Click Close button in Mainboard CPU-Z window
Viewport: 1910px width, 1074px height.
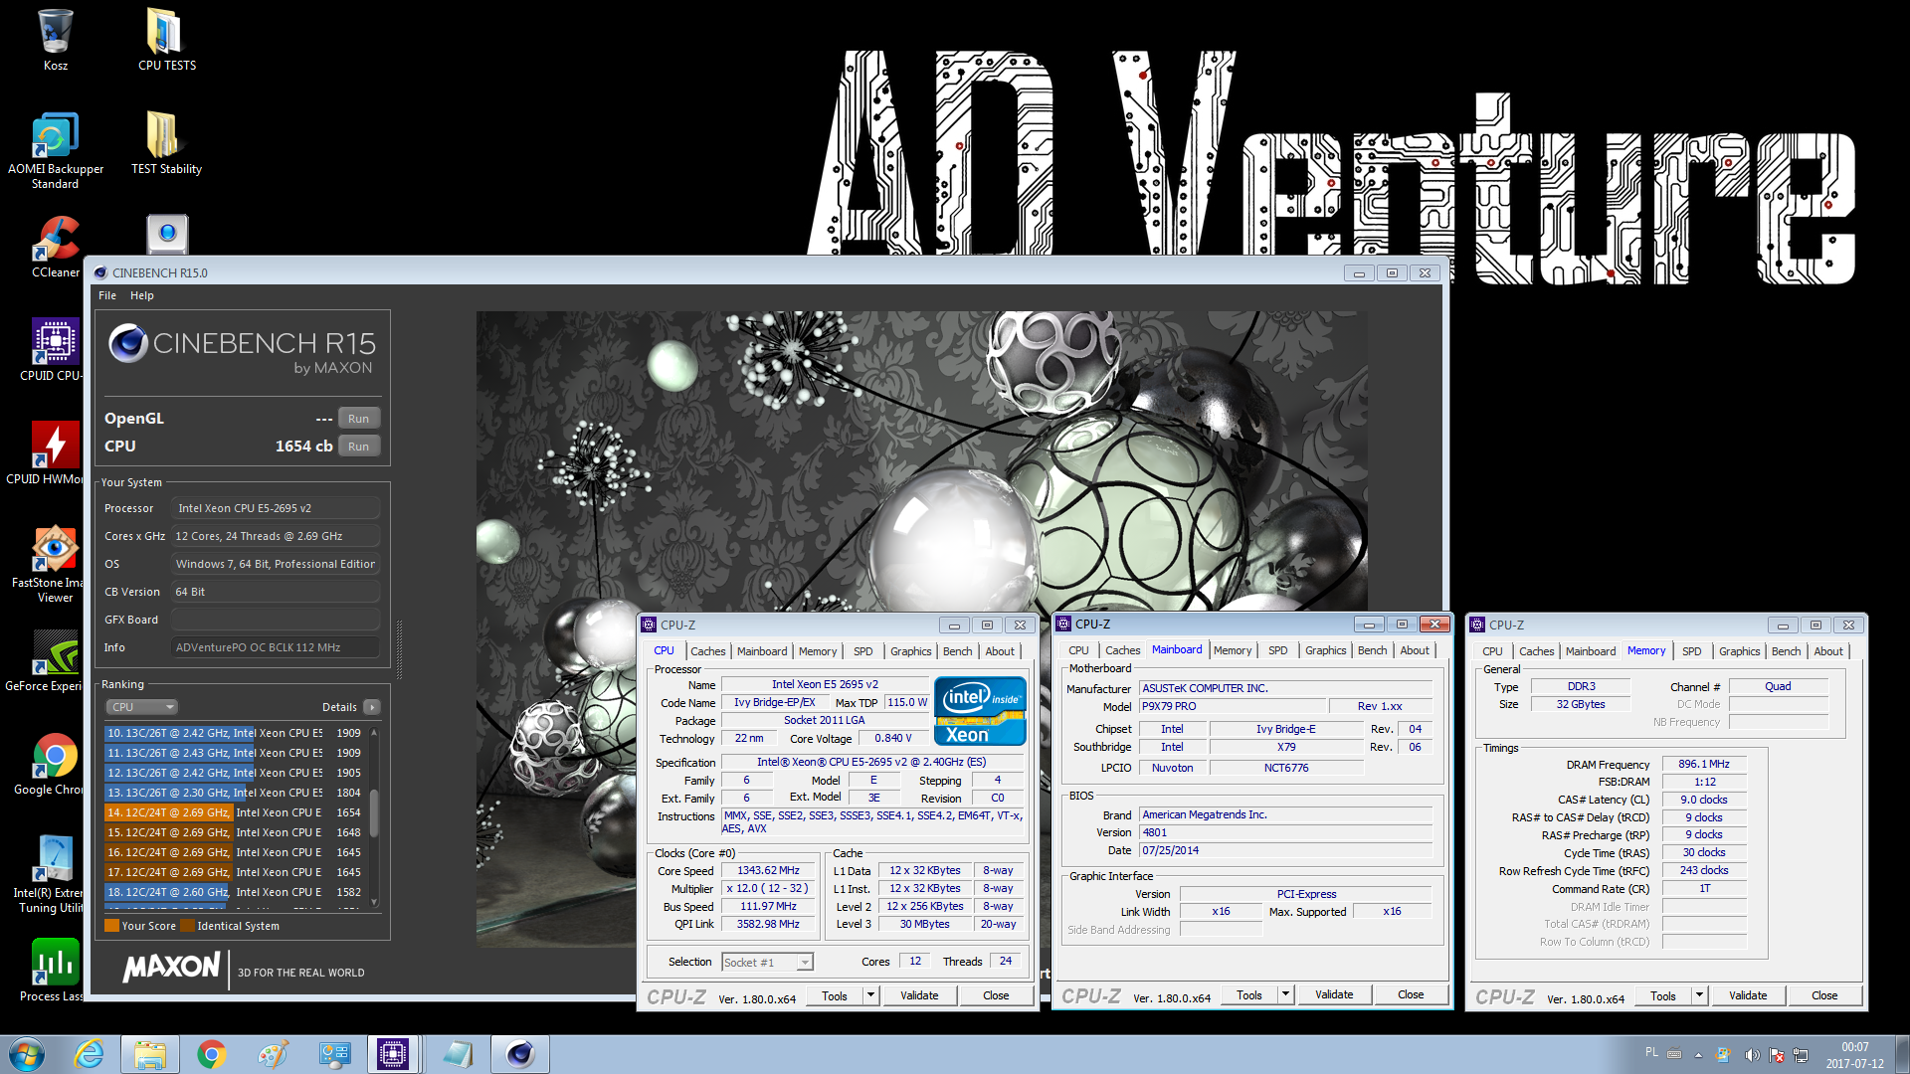coord(1411,994)
